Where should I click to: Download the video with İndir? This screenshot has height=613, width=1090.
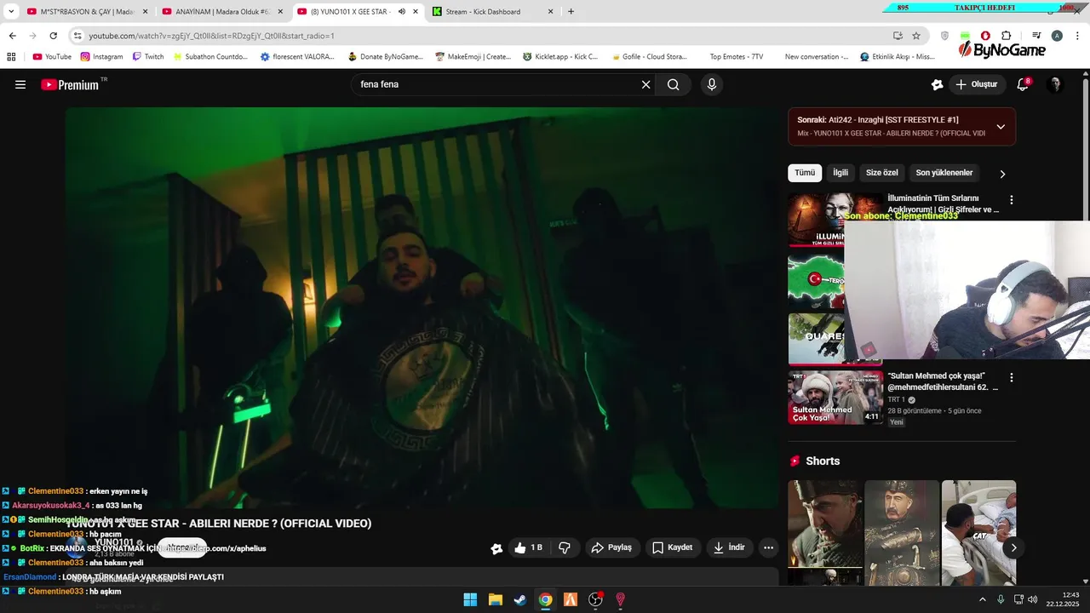tap(729, 547)
